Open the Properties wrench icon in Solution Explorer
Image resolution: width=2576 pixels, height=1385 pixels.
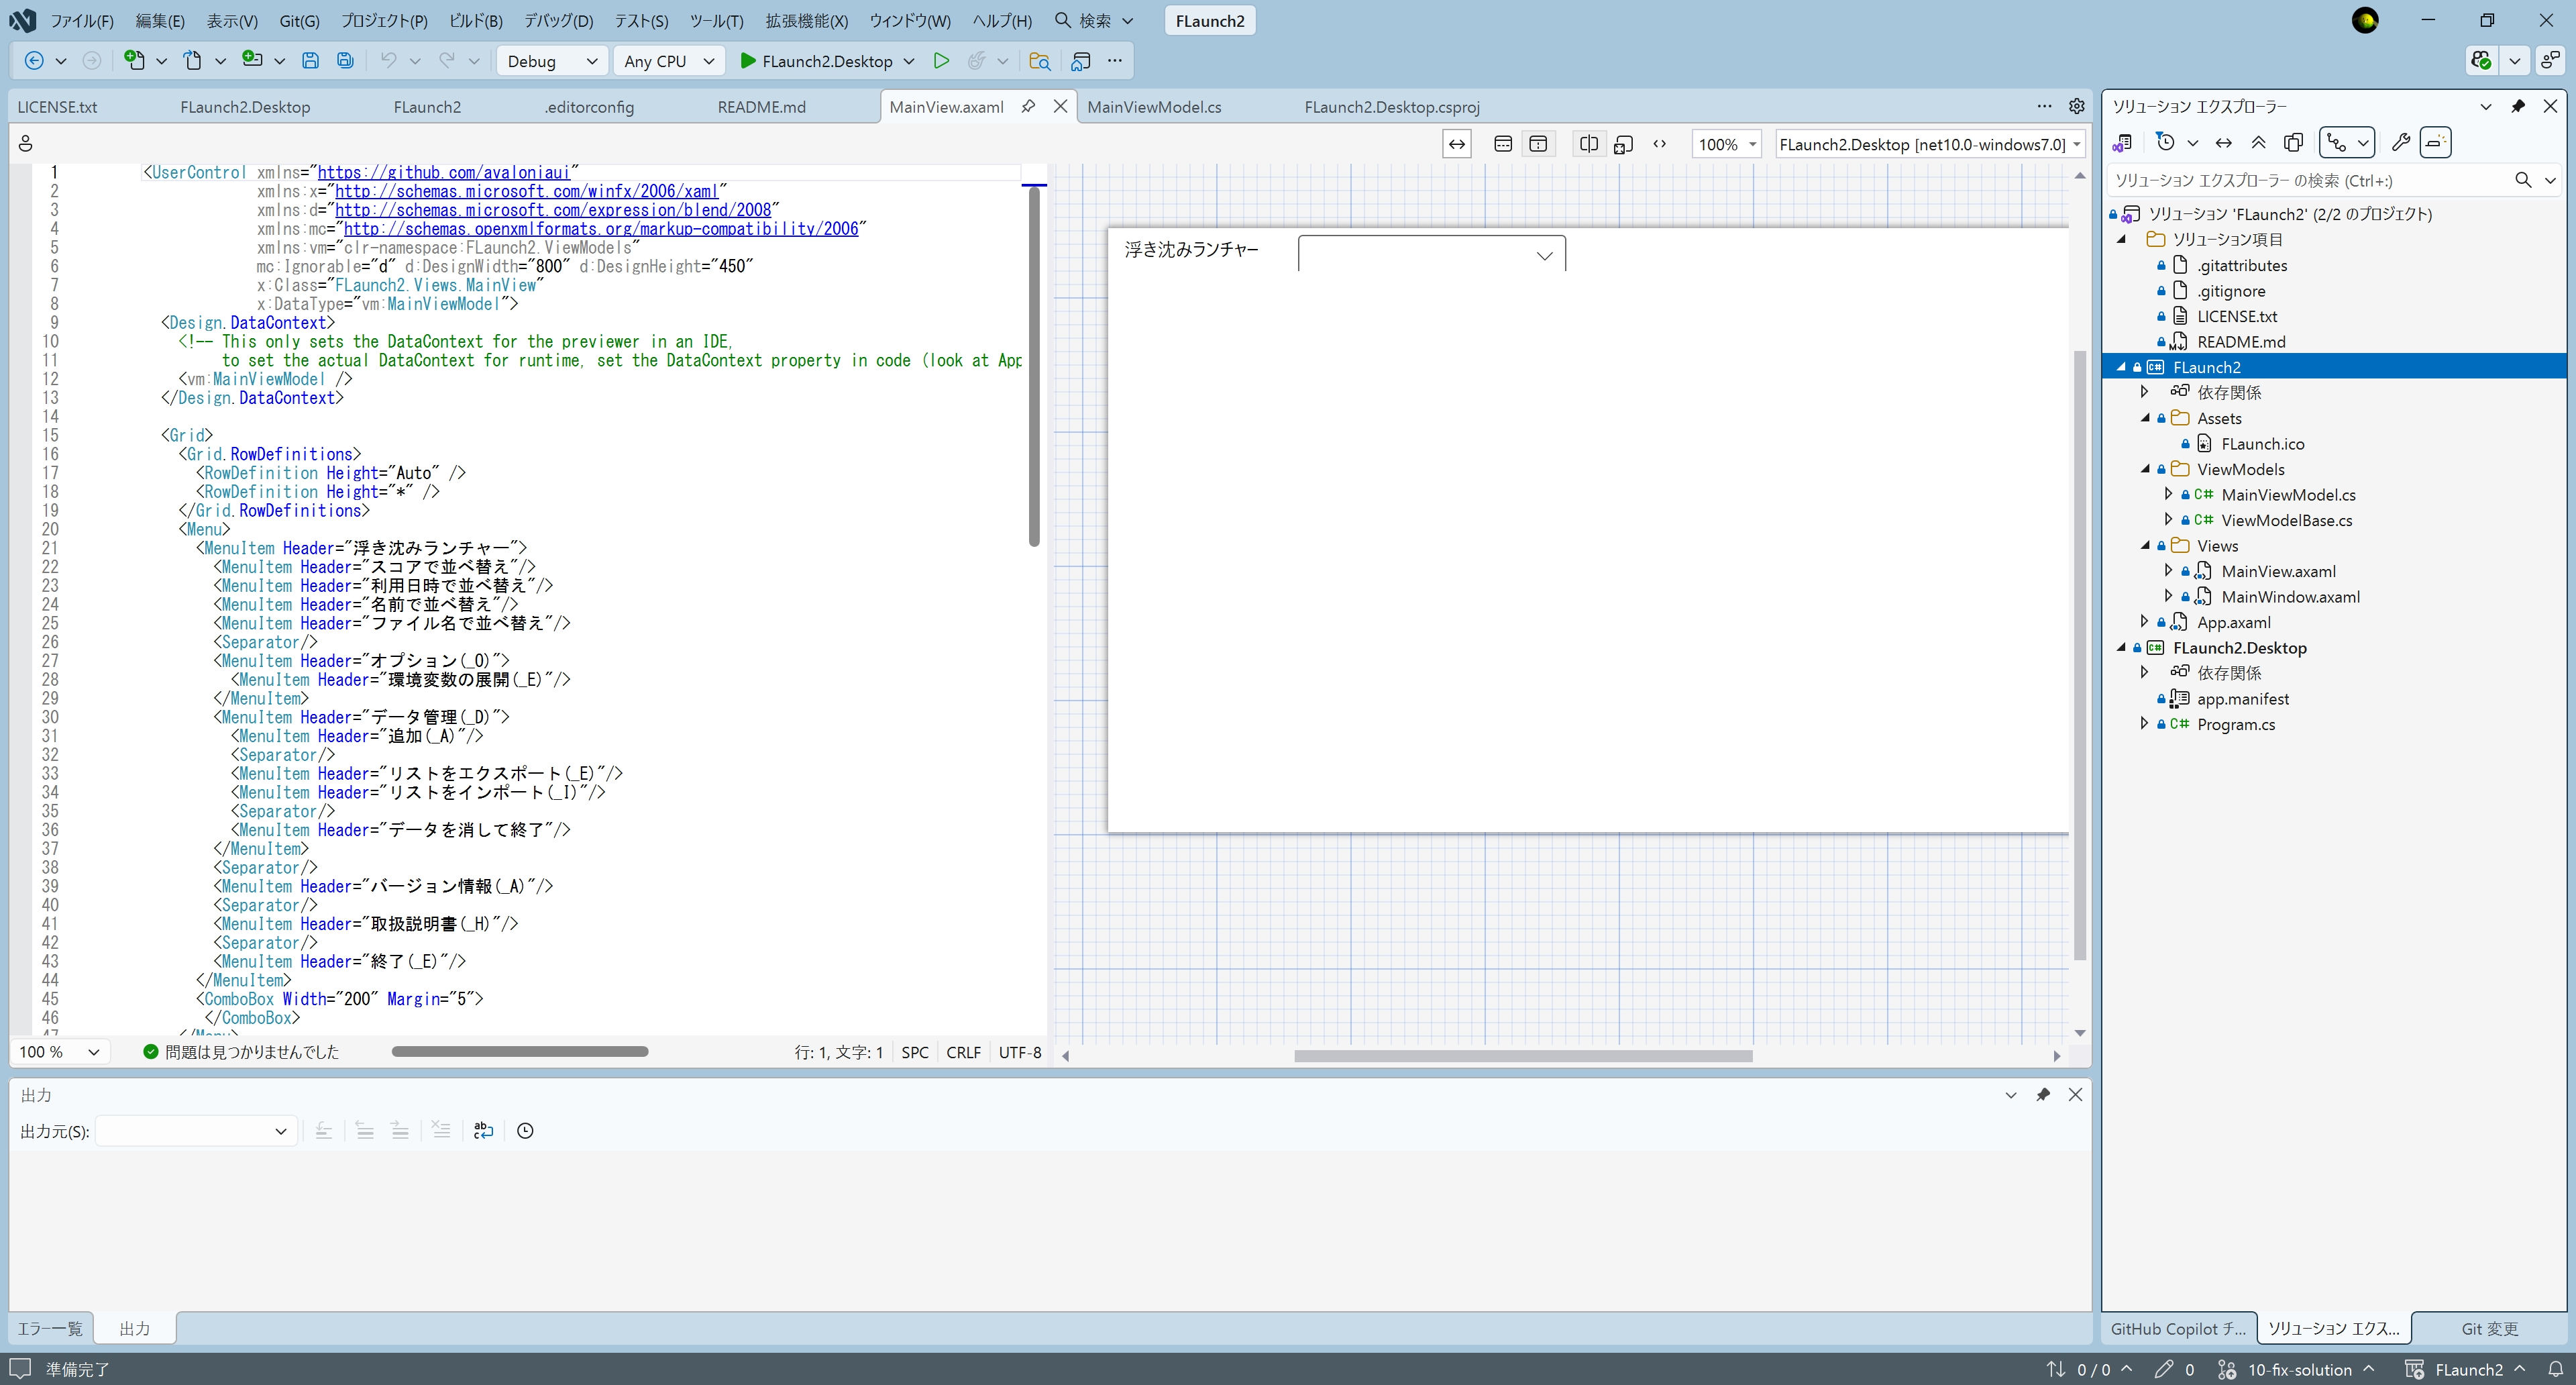pyautogui.click(x=2400, y=143)
